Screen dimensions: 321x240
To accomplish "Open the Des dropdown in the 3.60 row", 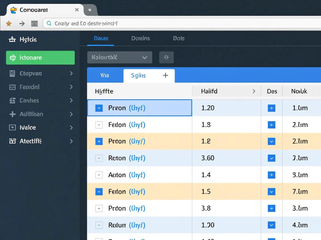I will [271, 158].
